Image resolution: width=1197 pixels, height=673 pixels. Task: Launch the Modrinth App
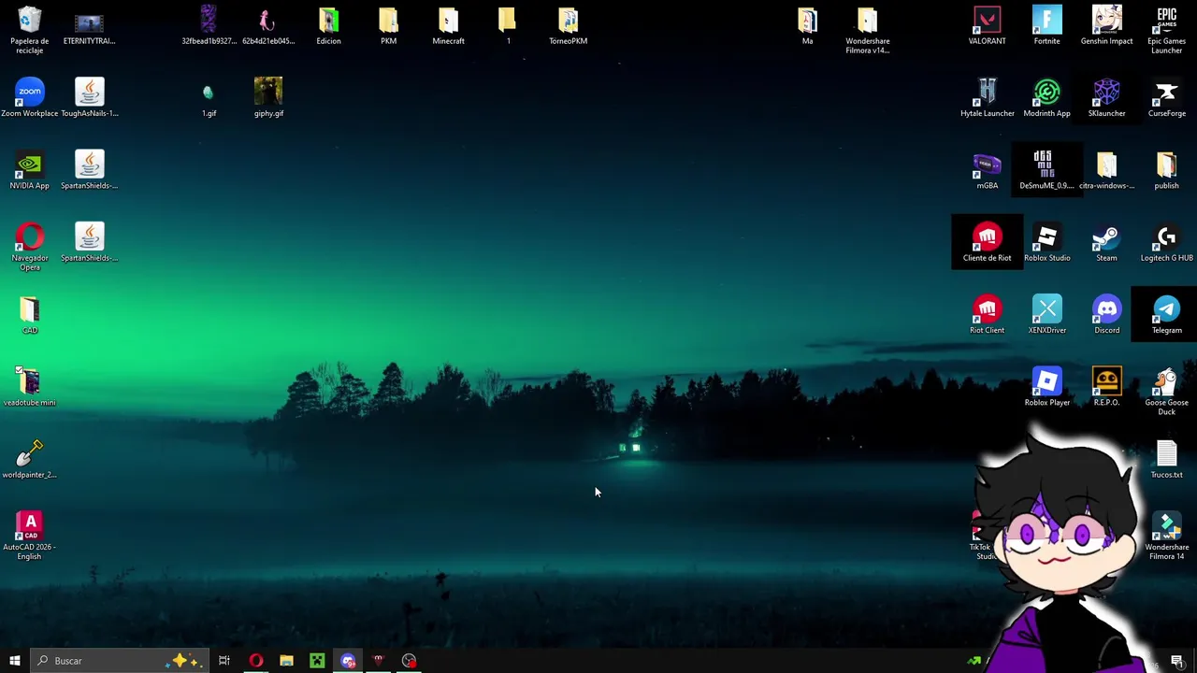[1046, 97]
